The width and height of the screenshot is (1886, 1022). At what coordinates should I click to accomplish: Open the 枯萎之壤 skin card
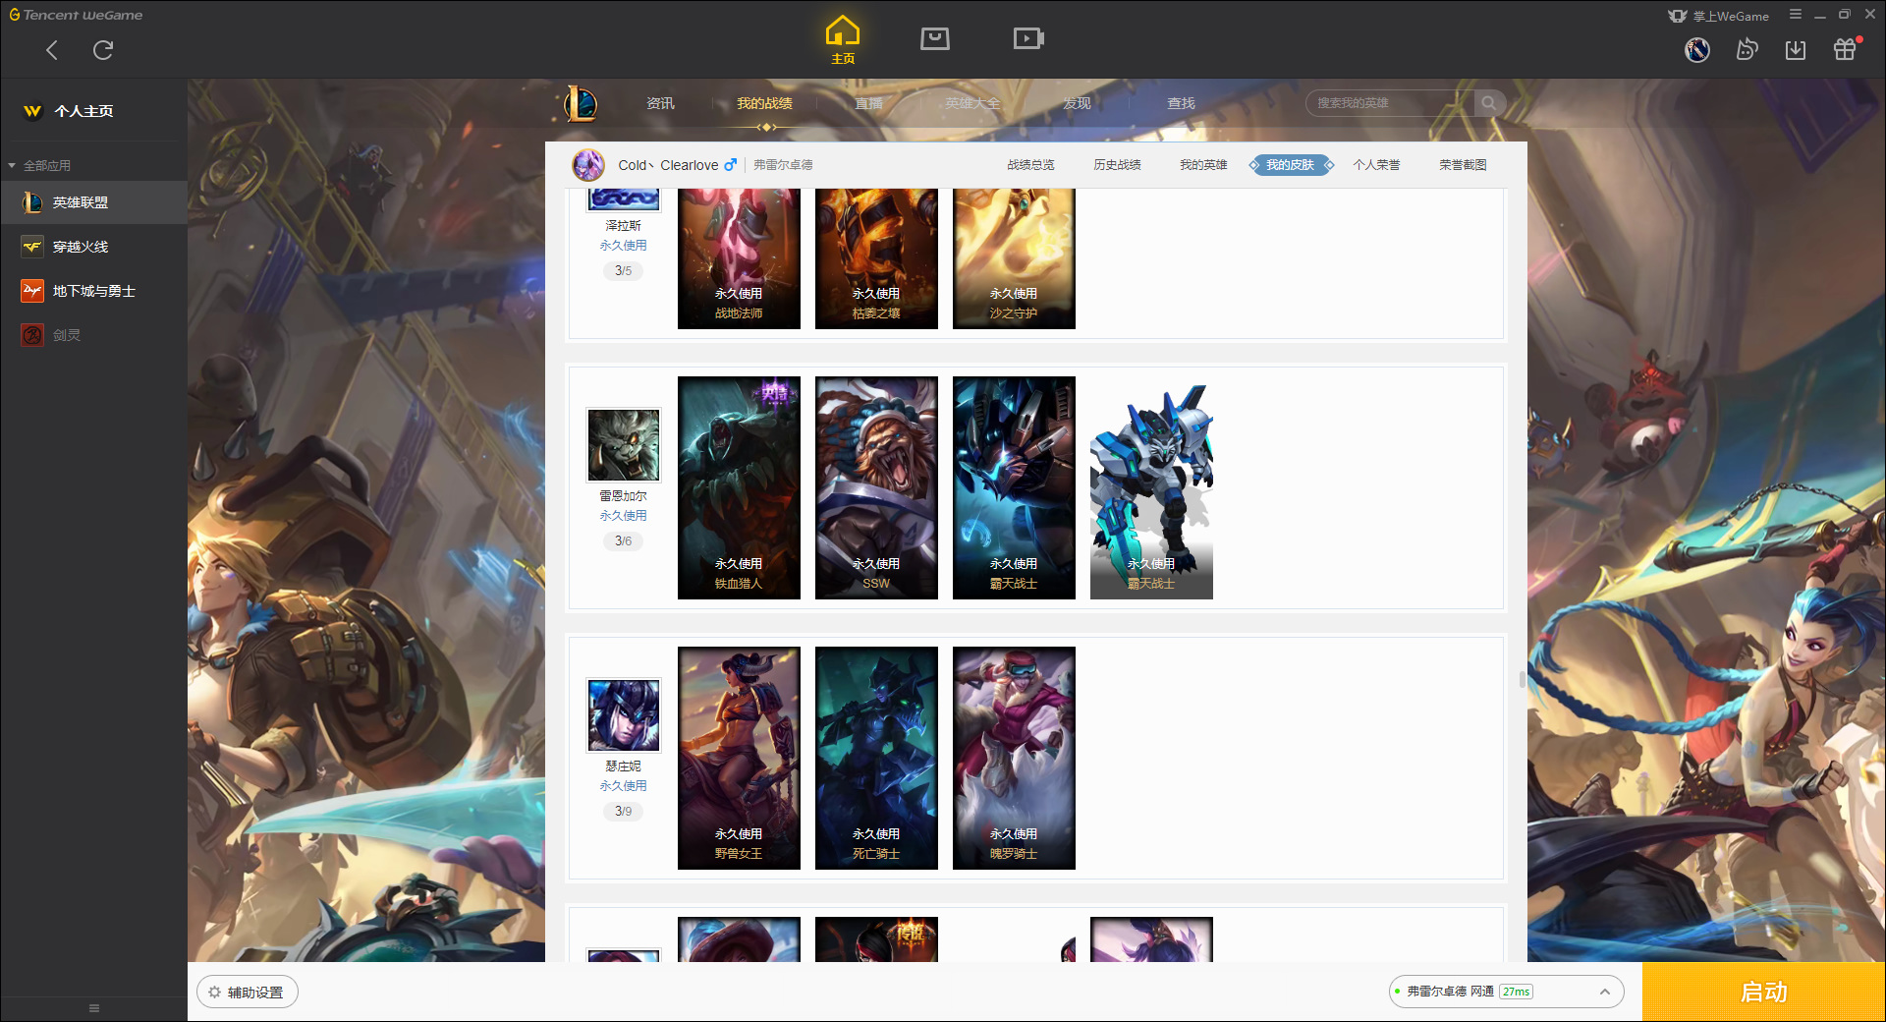(x=876, y=258)
